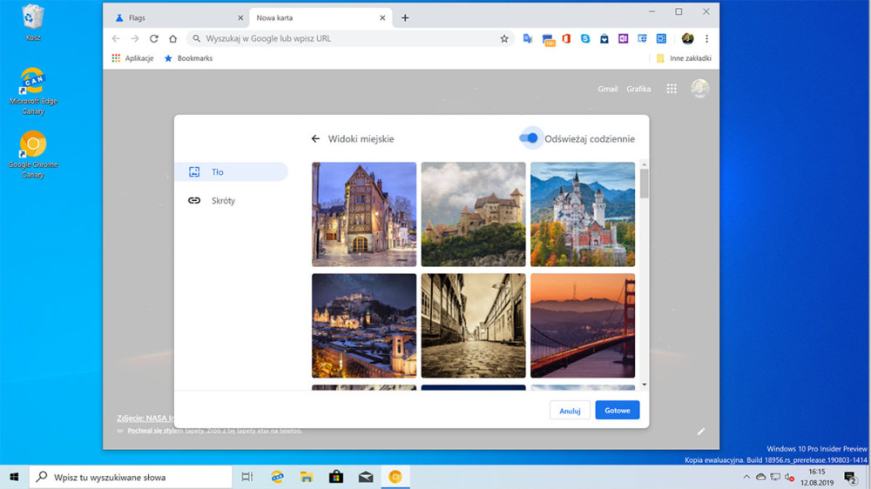Click the Gotowe button
Viewport: 871px width, 489px height.
(618, 410)
